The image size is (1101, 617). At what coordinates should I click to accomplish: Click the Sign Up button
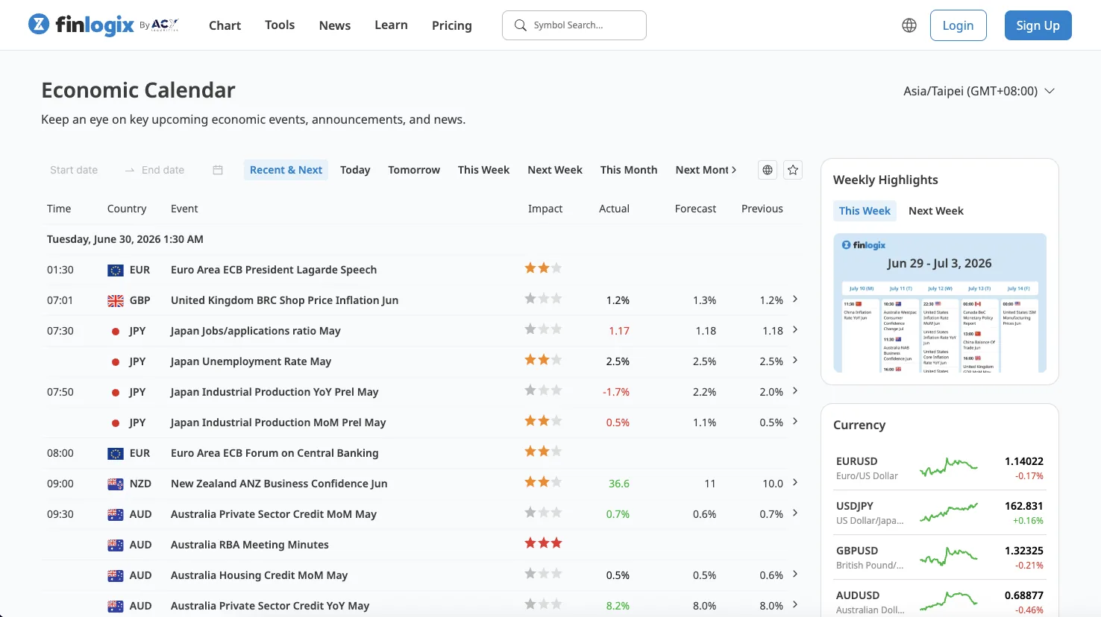[x=1038, y=25]
